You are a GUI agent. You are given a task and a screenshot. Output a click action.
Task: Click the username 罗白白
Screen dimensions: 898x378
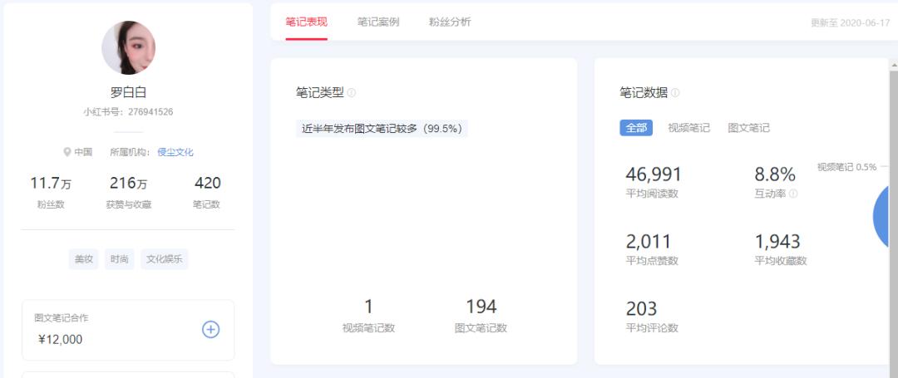[x=128, y=92]
